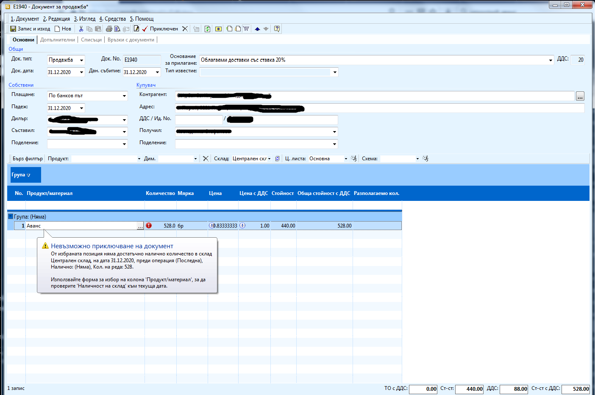Switch to the Допълнителни tab
Viewport: 595px width, 395px height.
58,40
